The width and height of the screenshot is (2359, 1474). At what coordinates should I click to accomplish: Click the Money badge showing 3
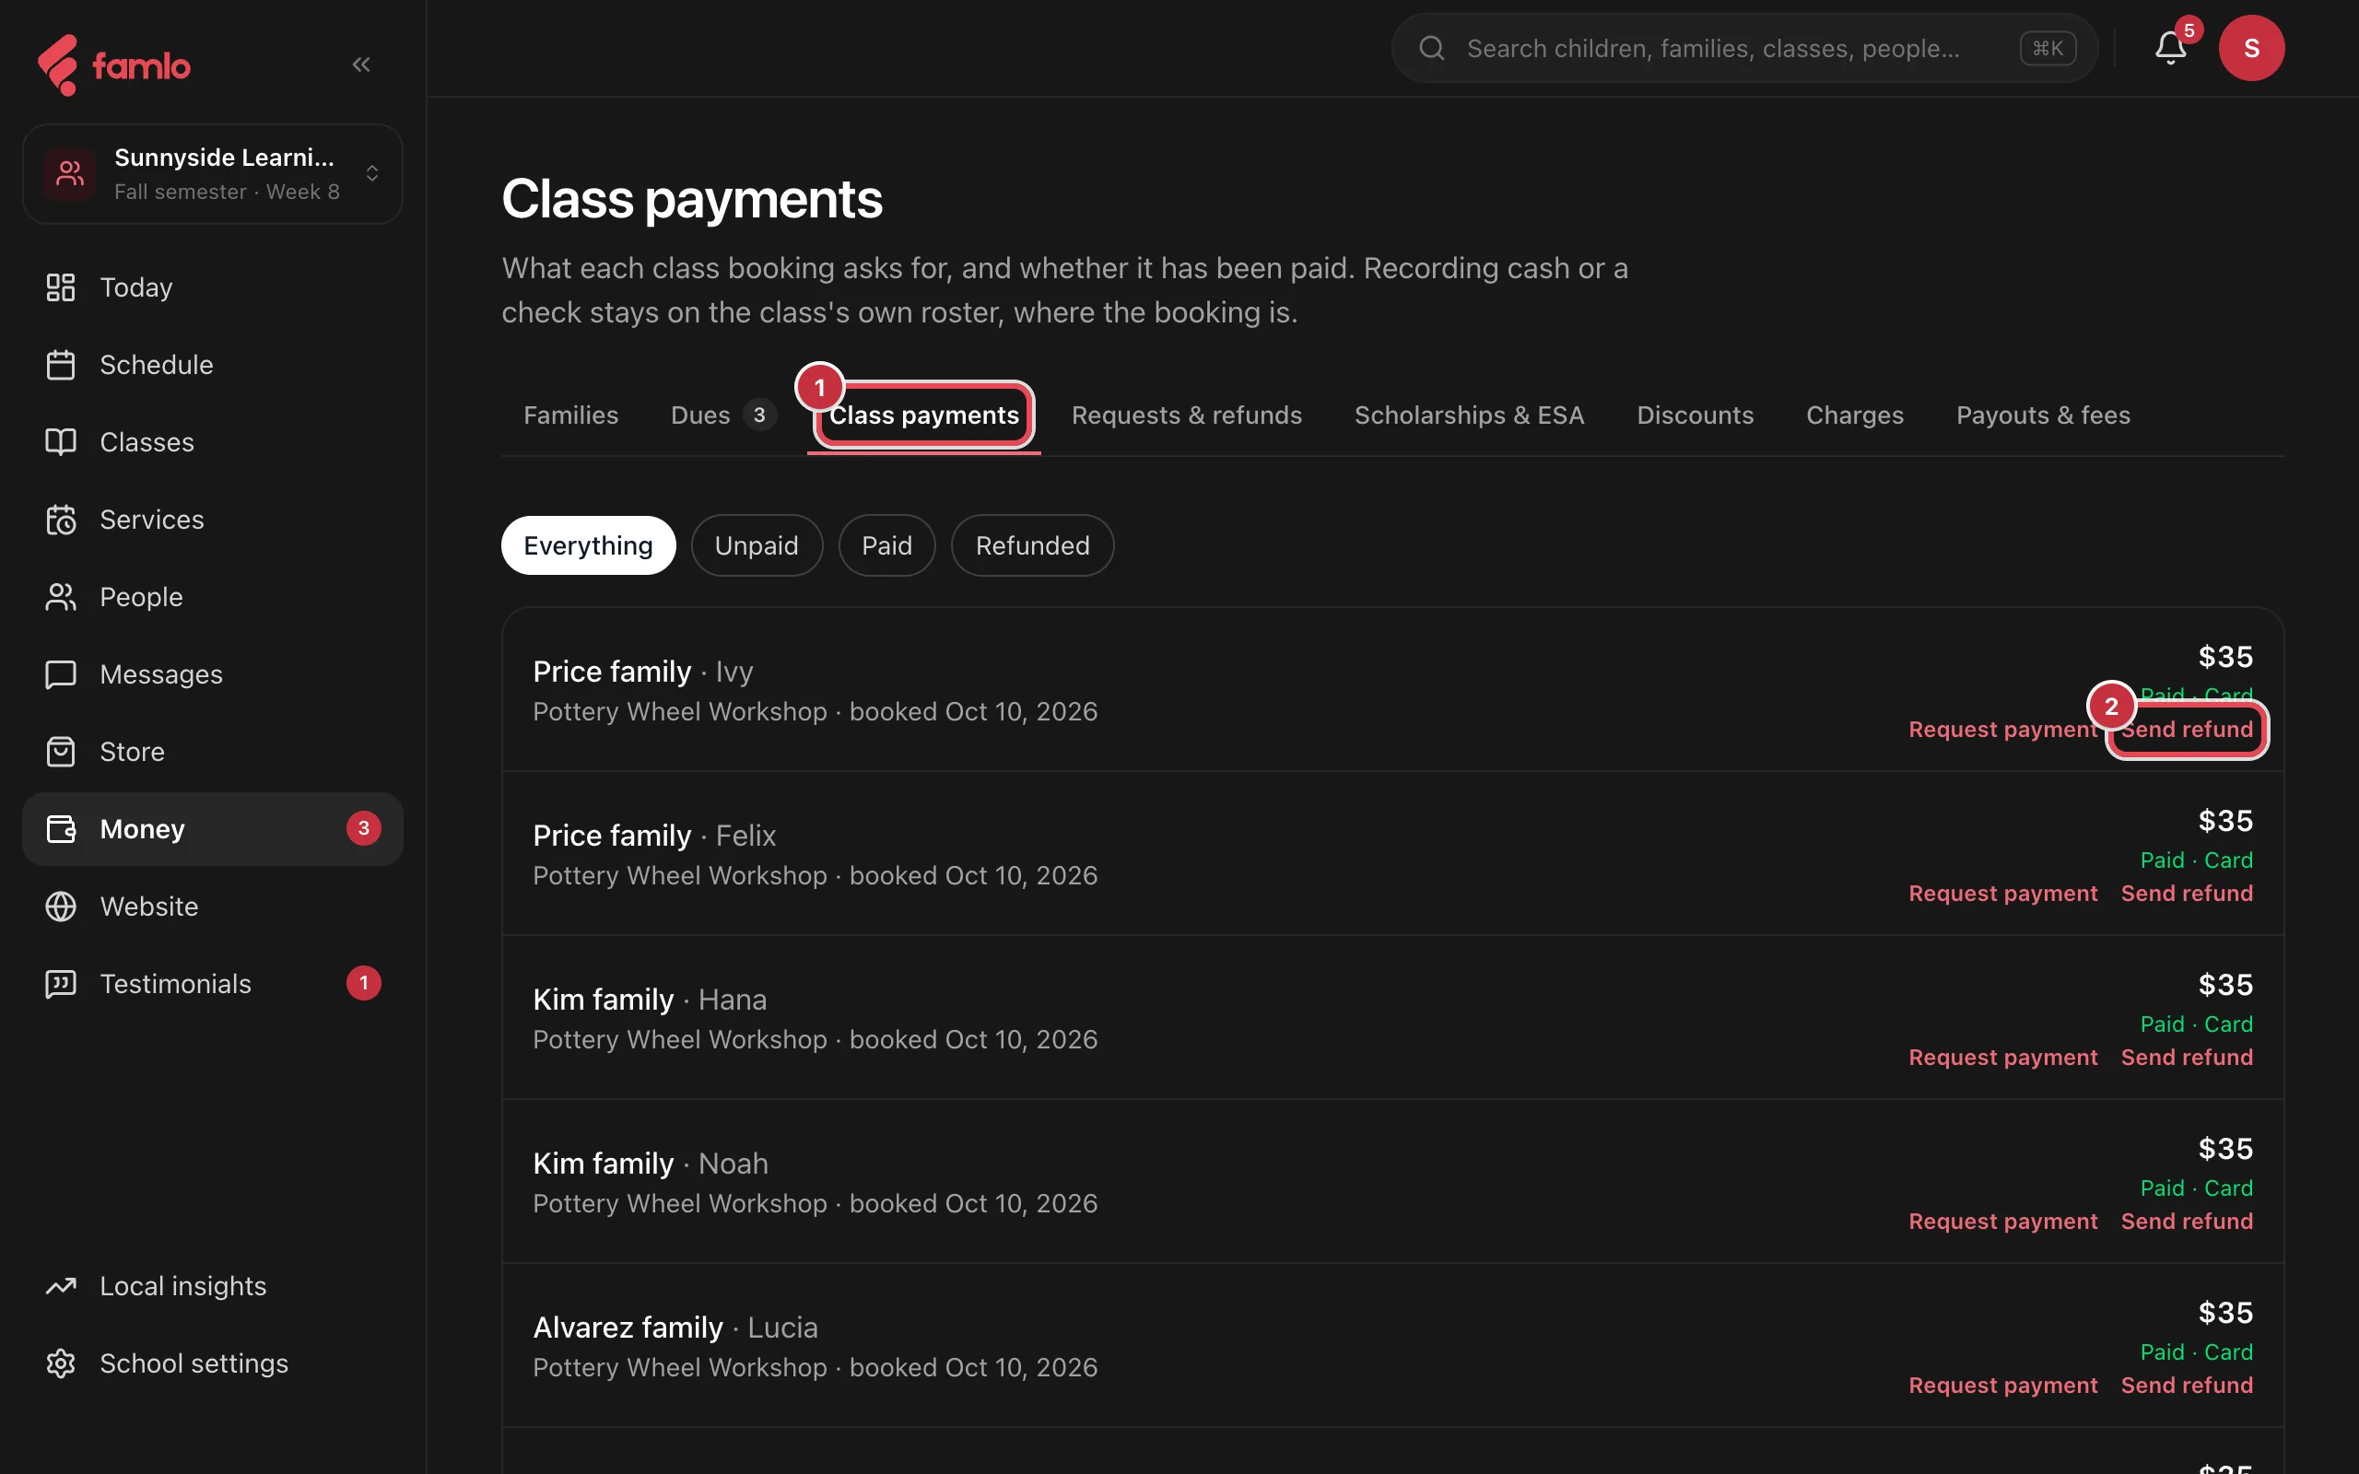[364, 828]
